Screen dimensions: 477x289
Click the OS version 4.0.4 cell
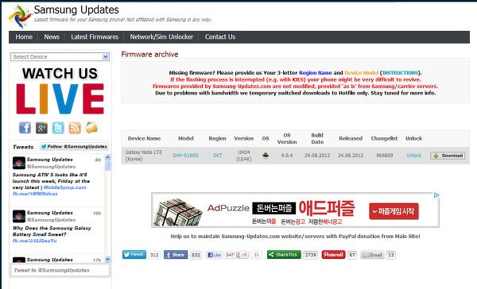point(286,156)
